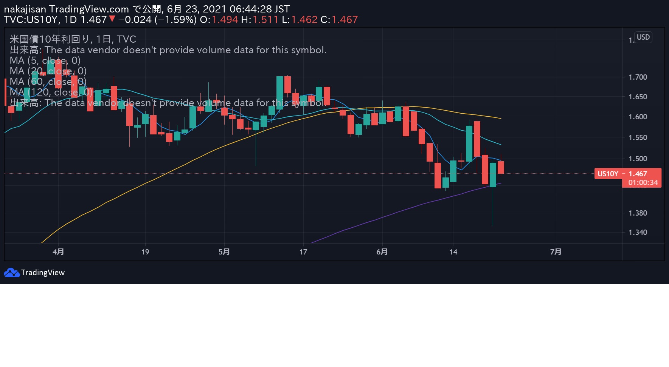Click the US10Y red price tag
The width and height of the screenshot is (669, 367).
point(608,174)
